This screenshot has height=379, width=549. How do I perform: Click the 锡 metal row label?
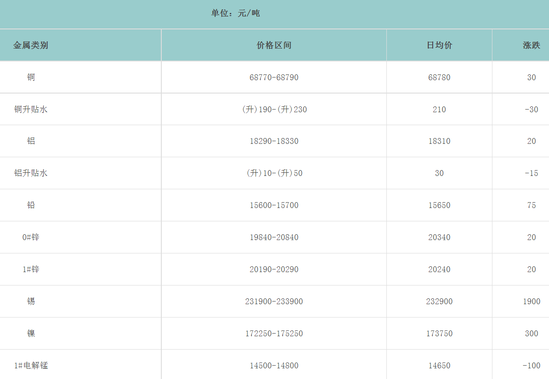click(31, 302)
